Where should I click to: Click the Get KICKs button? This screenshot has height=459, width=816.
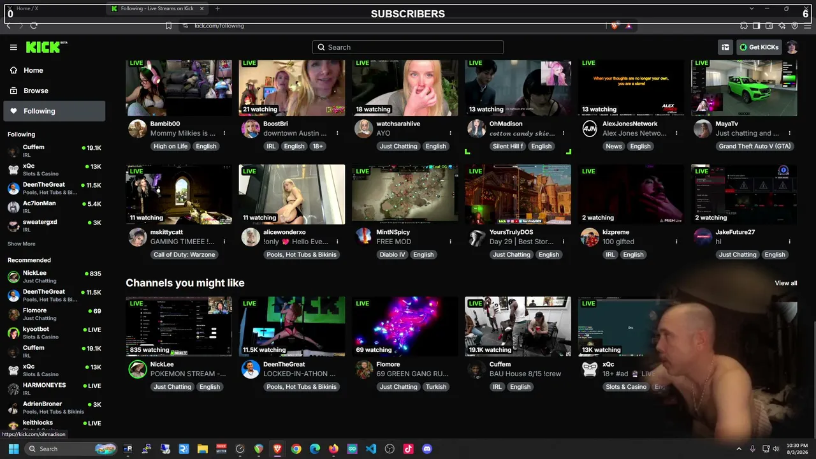point(759,47)
